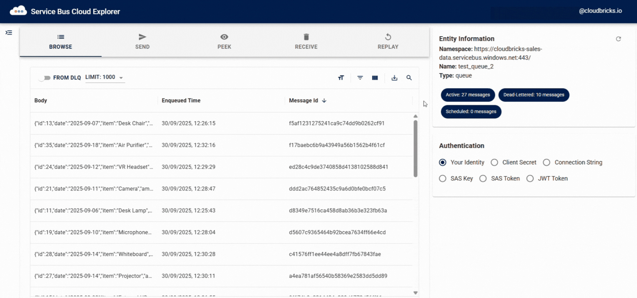Switch to the Send tab
This screenshot has height=298, width=637.
(x=142, y=42)
